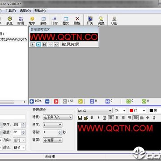This screenshot has height=161, width=161.
Task: Open the 红 text color dropdown
Action: point(144,111)
